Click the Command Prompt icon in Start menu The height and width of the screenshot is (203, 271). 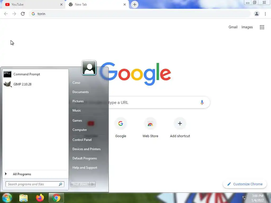click(7, 74)
